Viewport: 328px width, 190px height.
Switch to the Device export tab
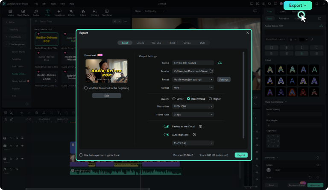pyautogui.click(x=140, y=43)
